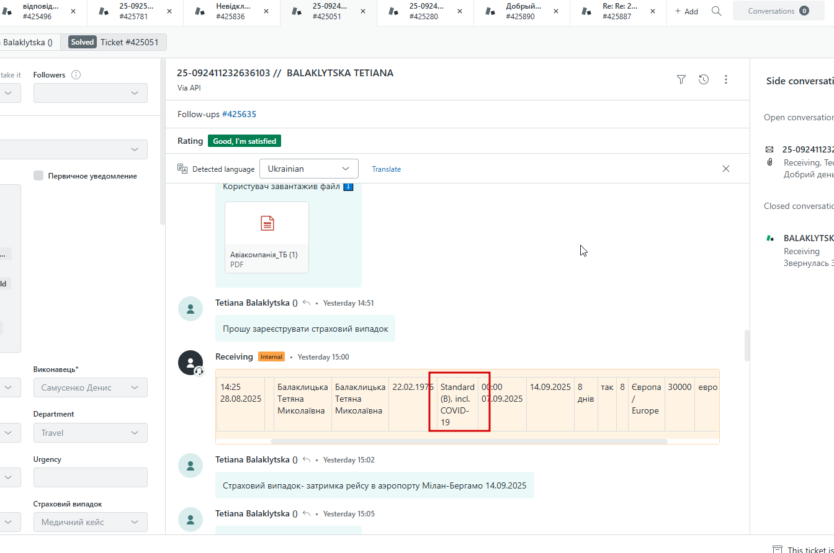Show ticket events history icon
The height and width of the screenshot is (553, 834).
704,79
